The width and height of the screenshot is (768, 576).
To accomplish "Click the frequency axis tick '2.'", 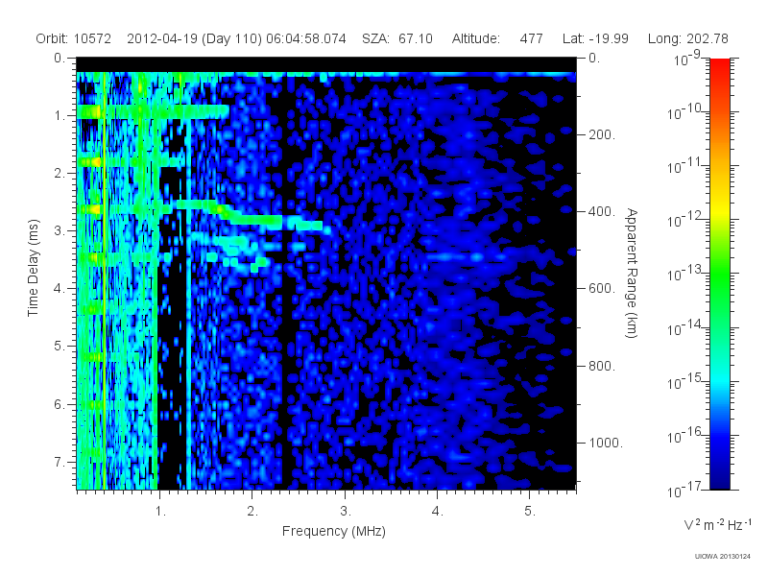I will coord(252,512).
